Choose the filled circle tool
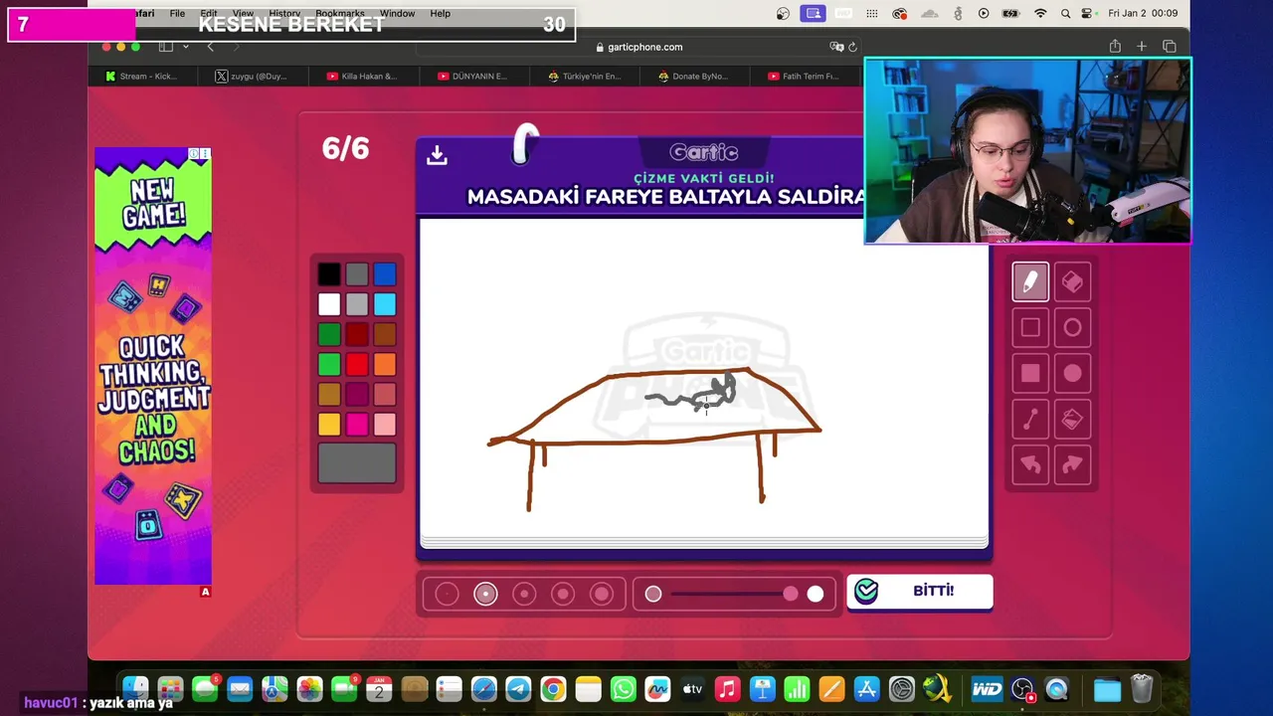 [x=1072, y=373]
